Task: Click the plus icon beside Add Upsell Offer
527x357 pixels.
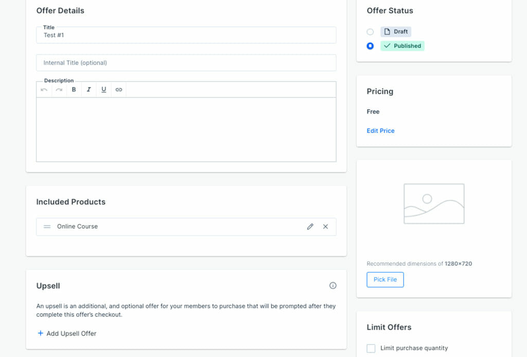Action: [40, 333]
